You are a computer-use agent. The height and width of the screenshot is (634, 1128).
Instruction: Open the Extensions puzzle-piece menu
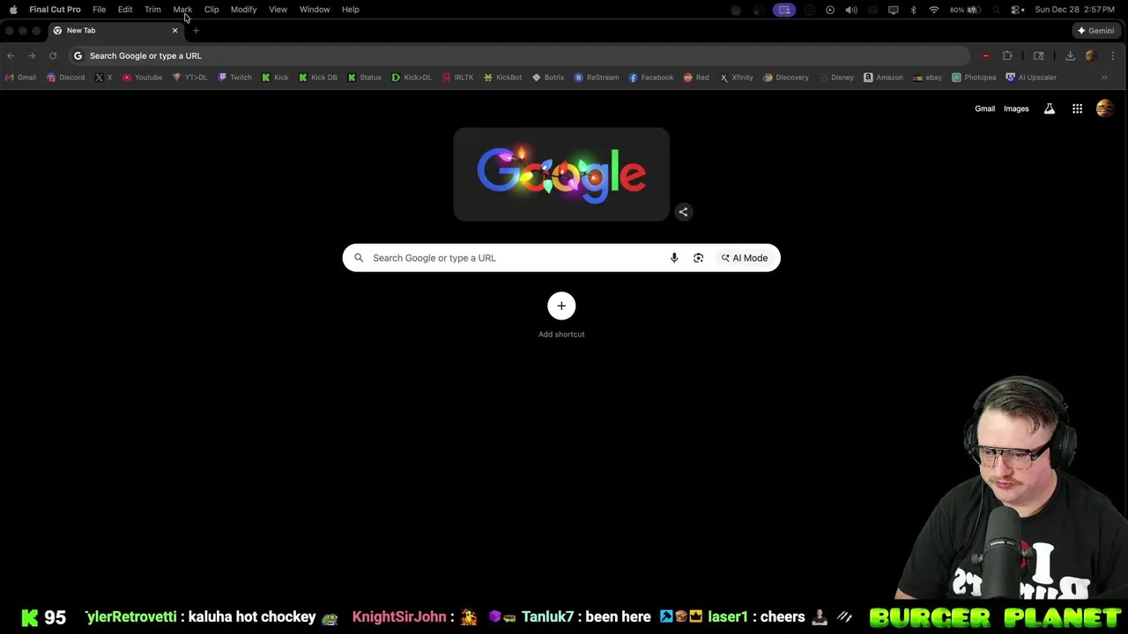tap(1007, 55)
